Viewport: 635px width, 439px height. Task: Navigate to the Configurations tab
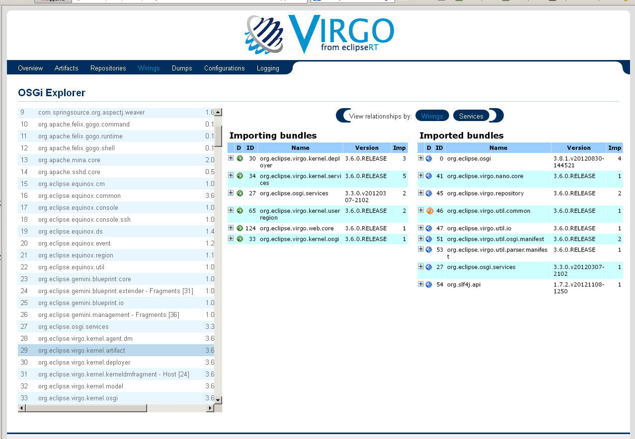(225, 68)
